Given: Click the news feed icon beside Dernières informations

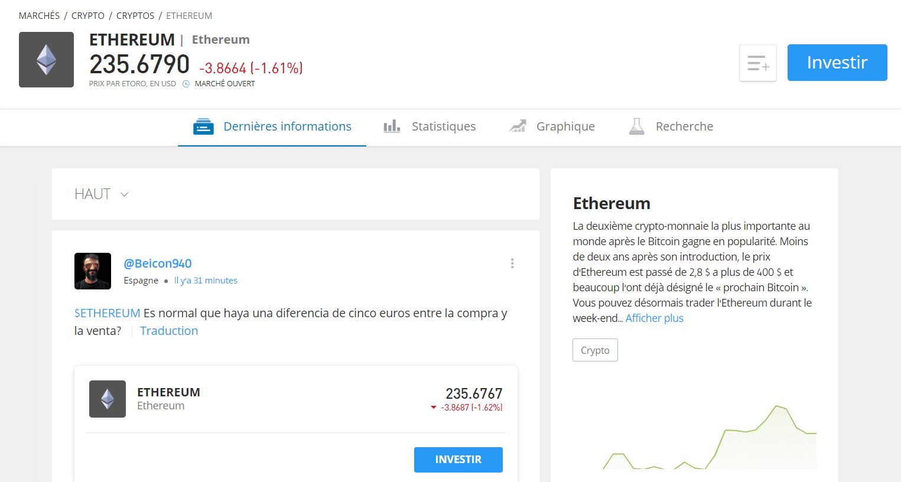Looking at the screenshot, I should coord(203,126).
